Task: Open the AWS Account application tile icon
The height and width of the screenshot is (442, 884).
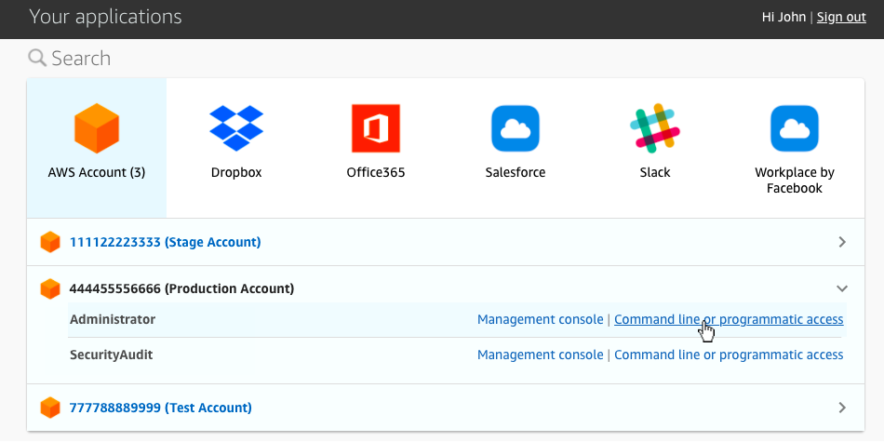Action: [97, 128]
